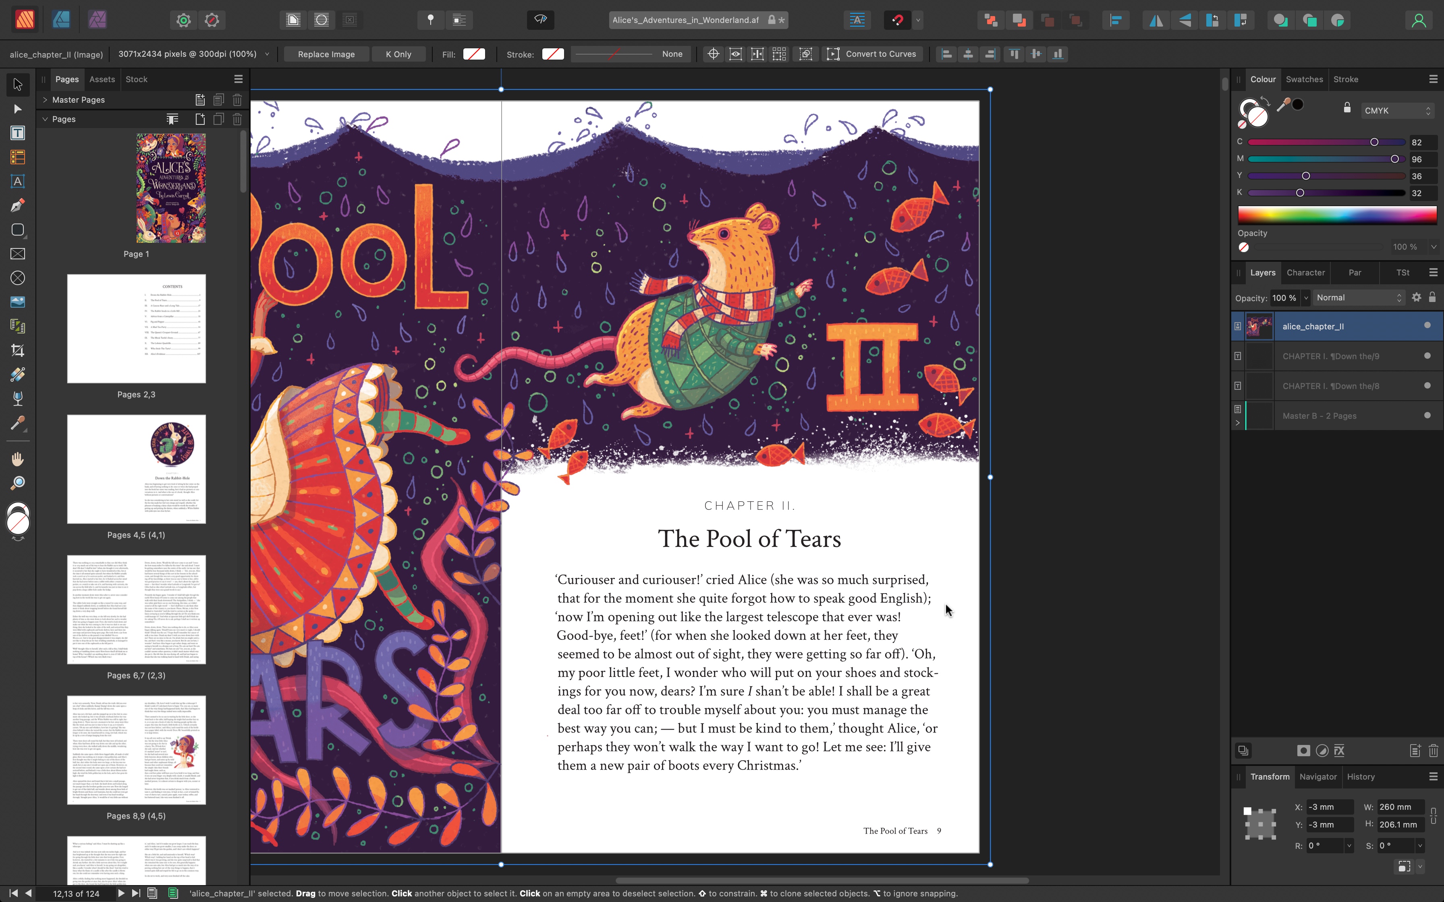Click the Swatches tab in panel
Viewport: 1444px width, 902px height.
tap(1305, 79)
